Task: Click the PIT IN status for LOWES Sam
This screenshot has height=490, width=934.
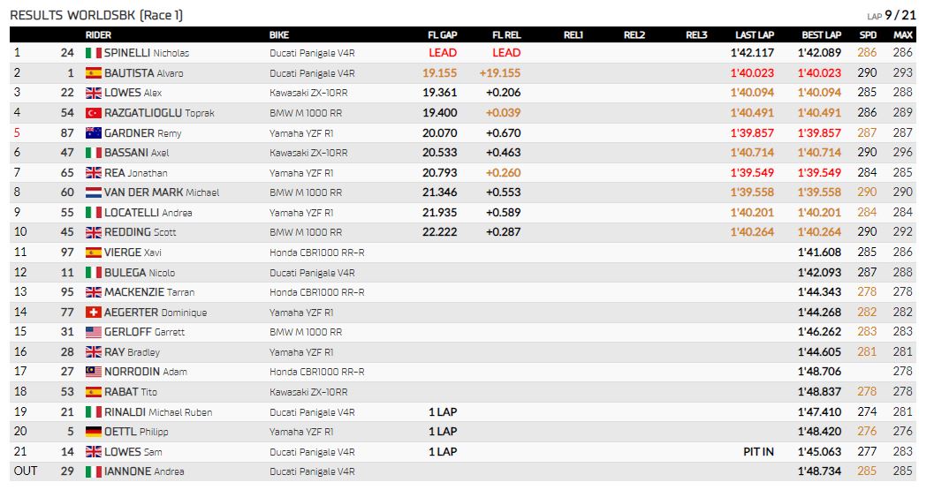Action: pyautogui.click(x=758, y=452)
